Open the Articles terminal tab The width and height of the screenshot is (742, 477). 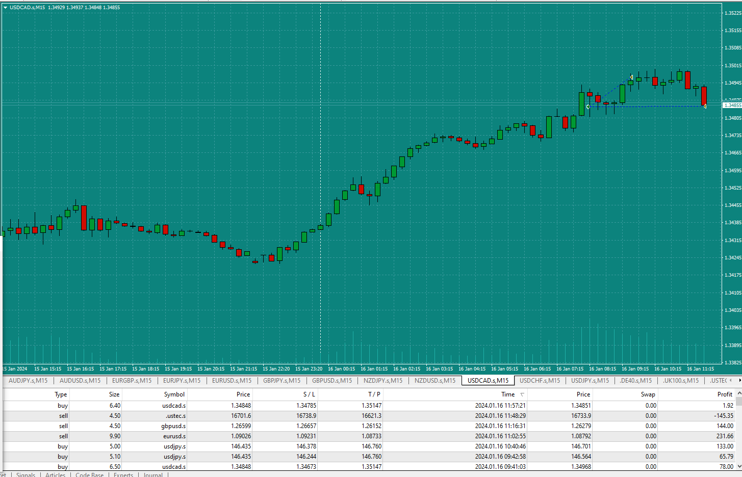(x=55, y=474)
